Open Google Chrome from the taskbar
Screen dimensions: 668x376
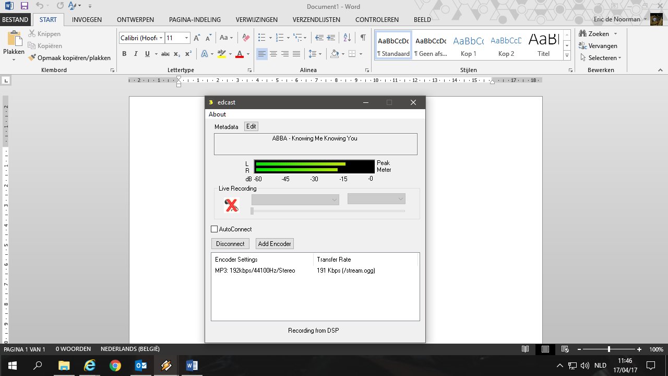click(115, 366)
